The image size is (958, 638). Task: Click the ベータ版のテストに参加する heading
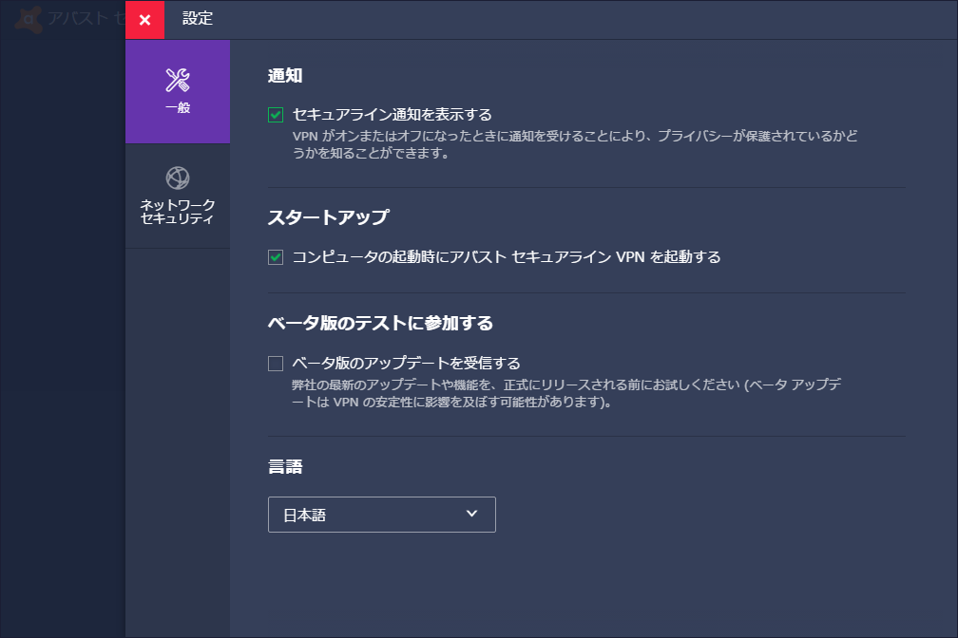[x=379, y=322]
